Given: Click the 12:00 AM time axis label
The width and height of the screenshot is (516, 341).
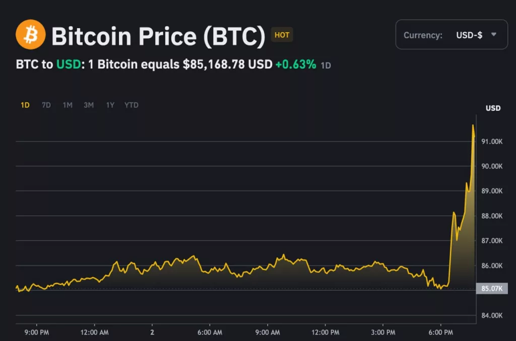Looking at the screenshot, I should (94, 332).
